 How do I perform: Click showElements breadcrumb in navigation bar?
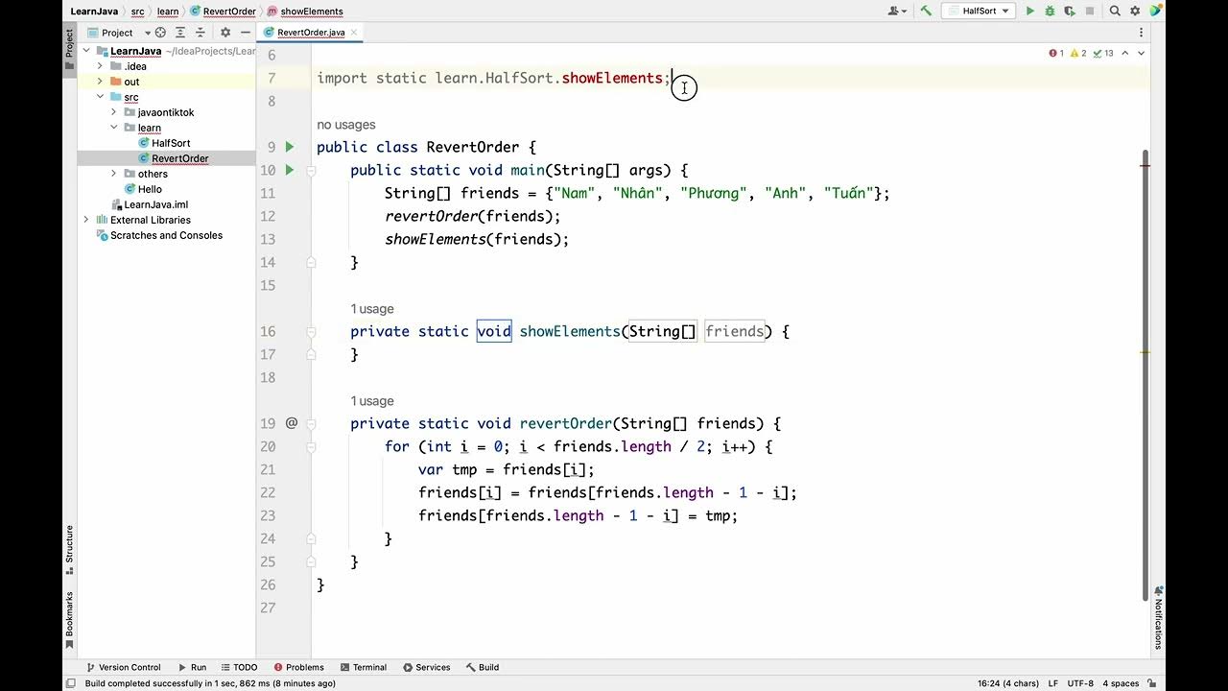311,12
